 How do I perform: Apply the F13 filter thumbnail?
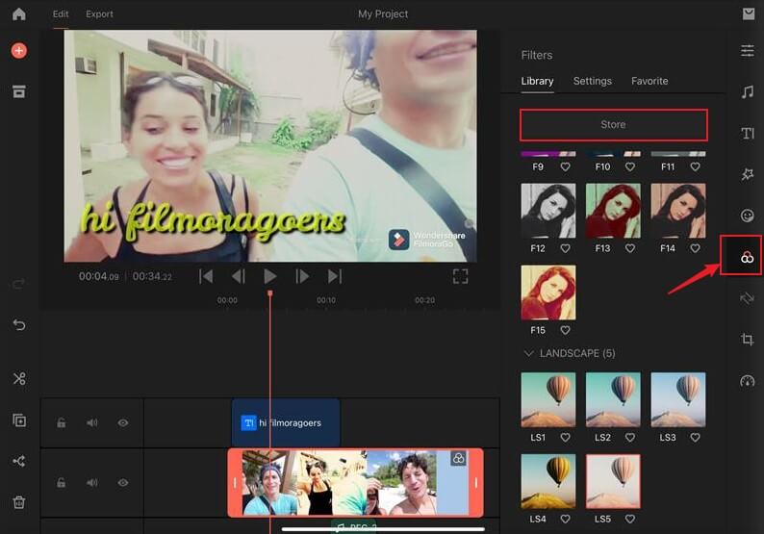pyautogui.click(x=613, y=211)
